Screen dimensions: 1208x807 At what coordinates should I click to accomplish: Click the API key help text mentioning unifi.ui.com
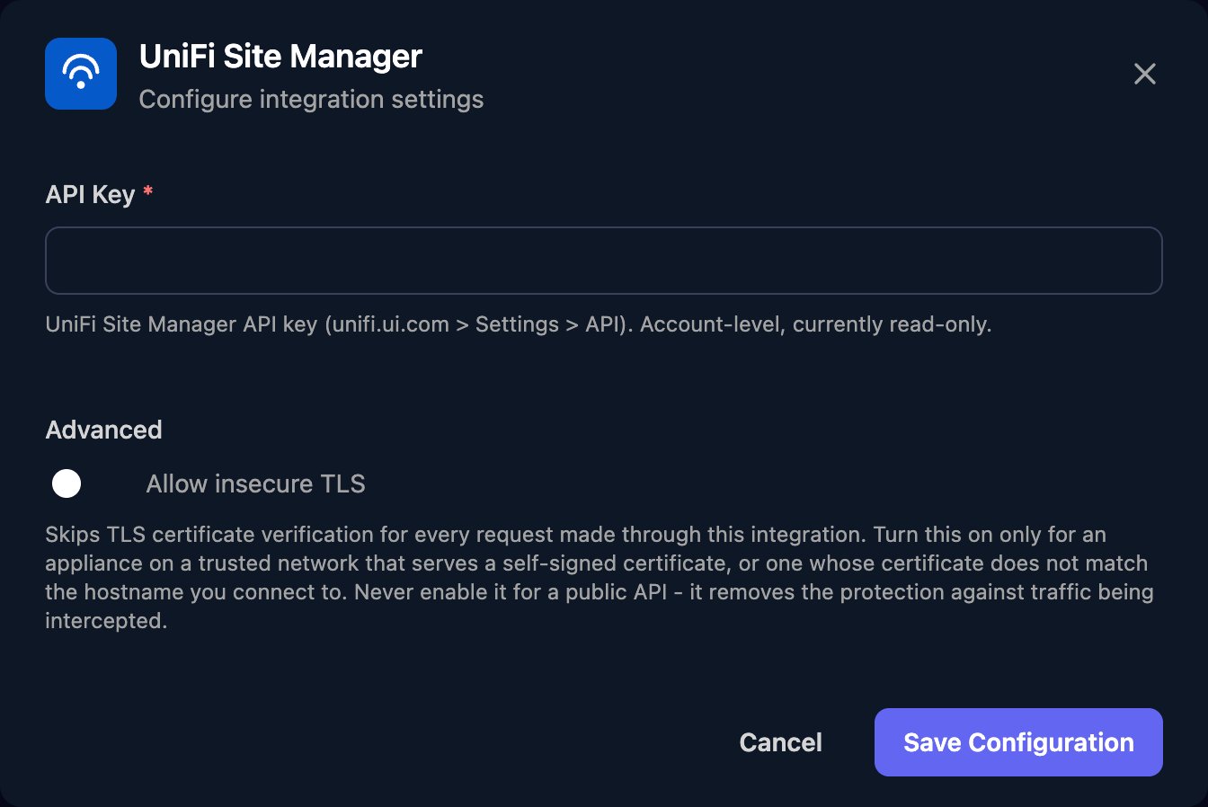tap(519, 324)
